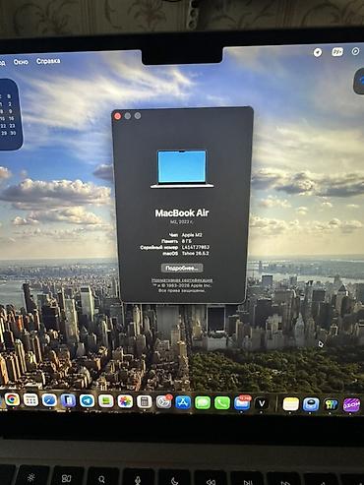
Task: Open Mail with the unread badge
Action: coord(242,403)
